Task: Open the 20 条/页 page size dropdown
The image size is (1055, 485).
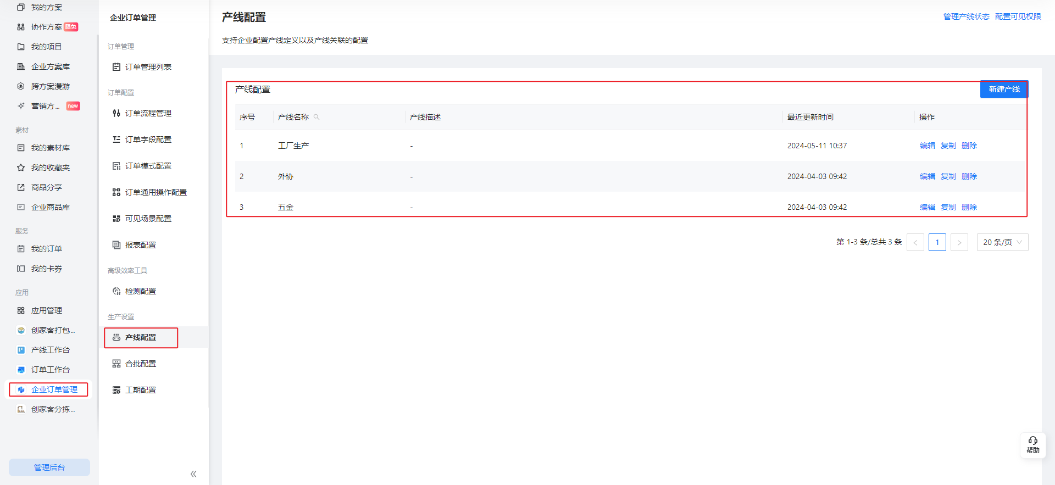Action: point(1002,242)
